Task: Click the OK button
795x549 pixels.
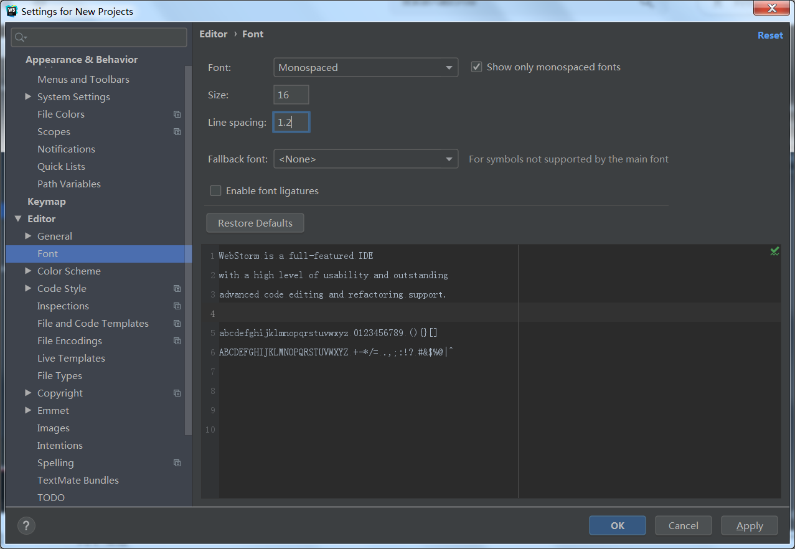Action: pos(618,525)
